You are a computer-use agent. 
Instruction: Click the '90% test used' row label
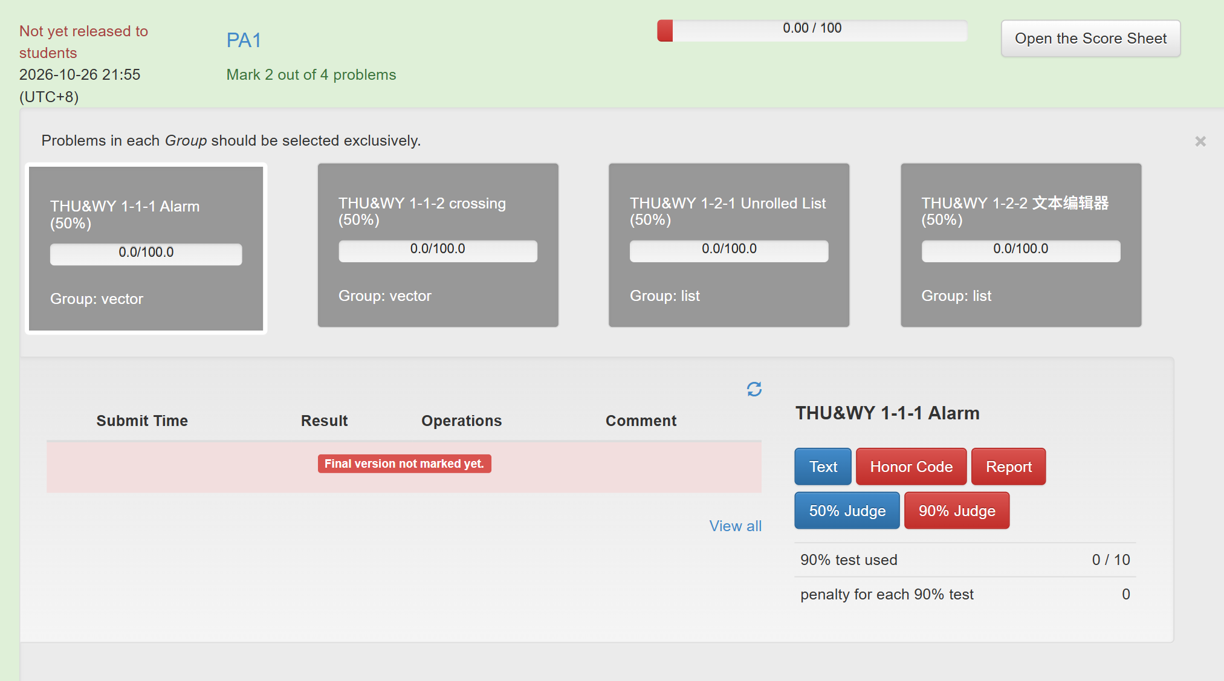[x=849, y=560]
